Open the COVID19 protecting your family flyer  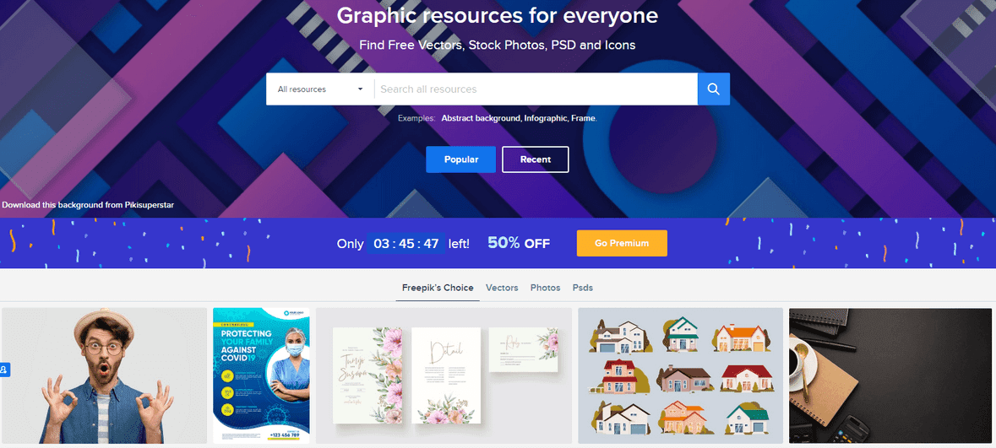click(x=261, y=375)
